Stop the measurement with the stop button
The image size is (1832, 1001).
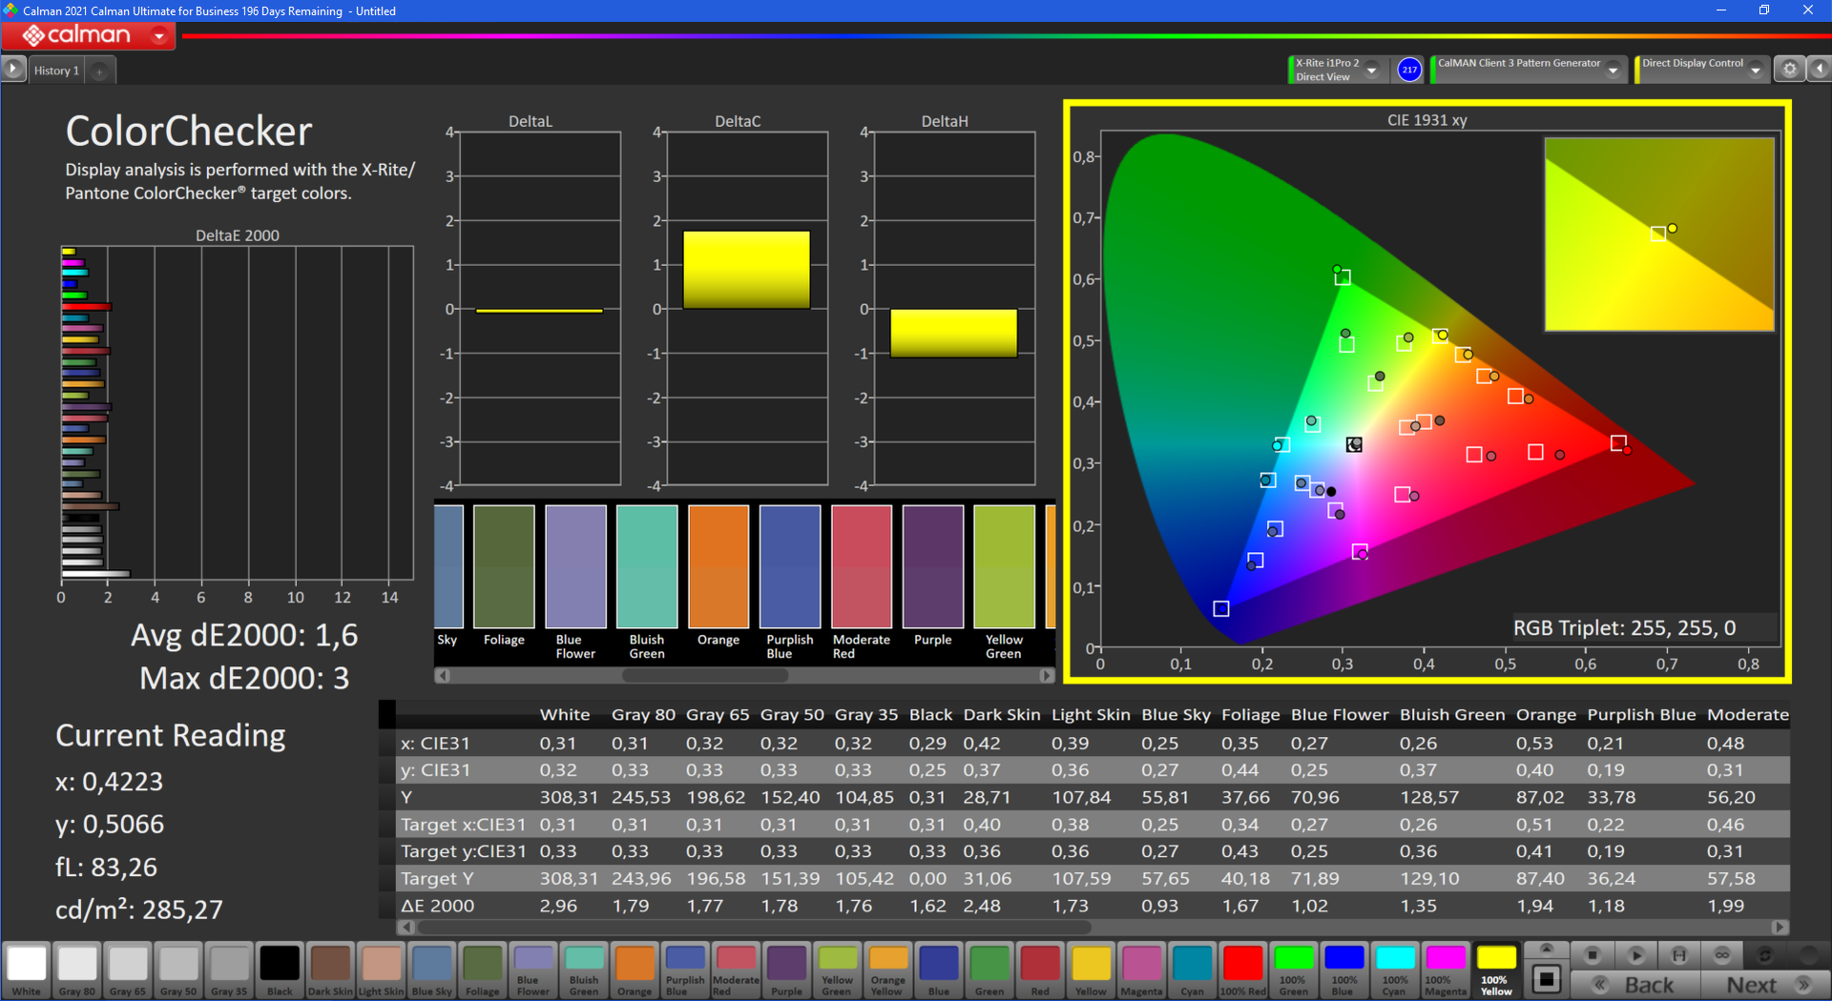1592,955
